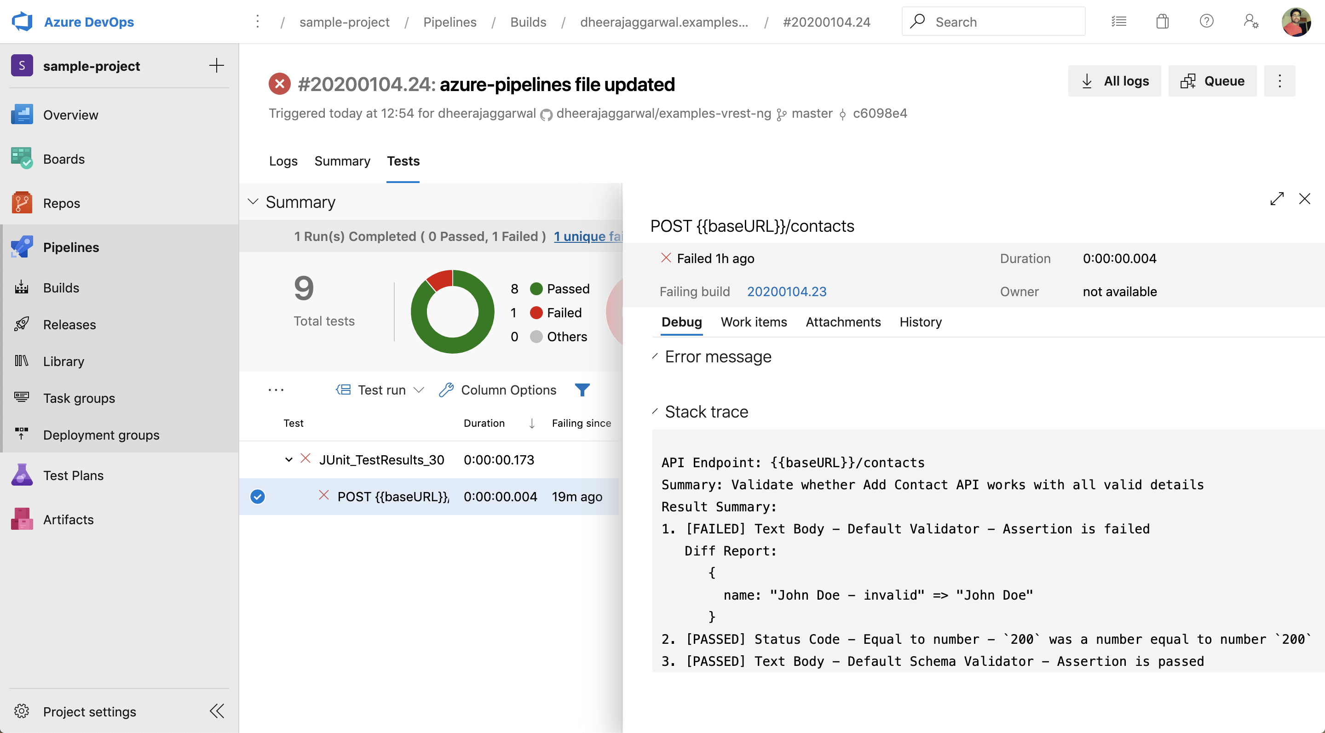Viewport: 1325px width, 733px height.
Task: Expand the test detail pane to full view
Action: (x=1277, y=198)
